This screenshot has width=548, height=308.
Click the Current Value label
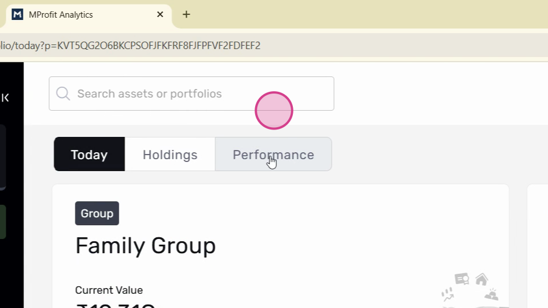[x=109, y=290]
